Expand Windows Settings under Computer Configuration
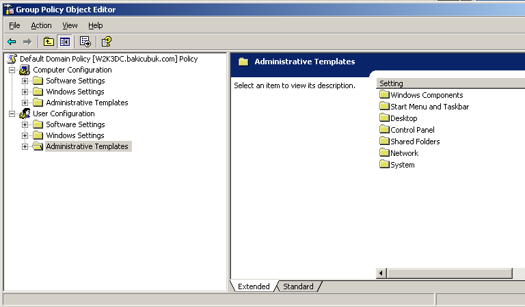The image size is (525, 307). pyautogui.click(x=25, y=92)
